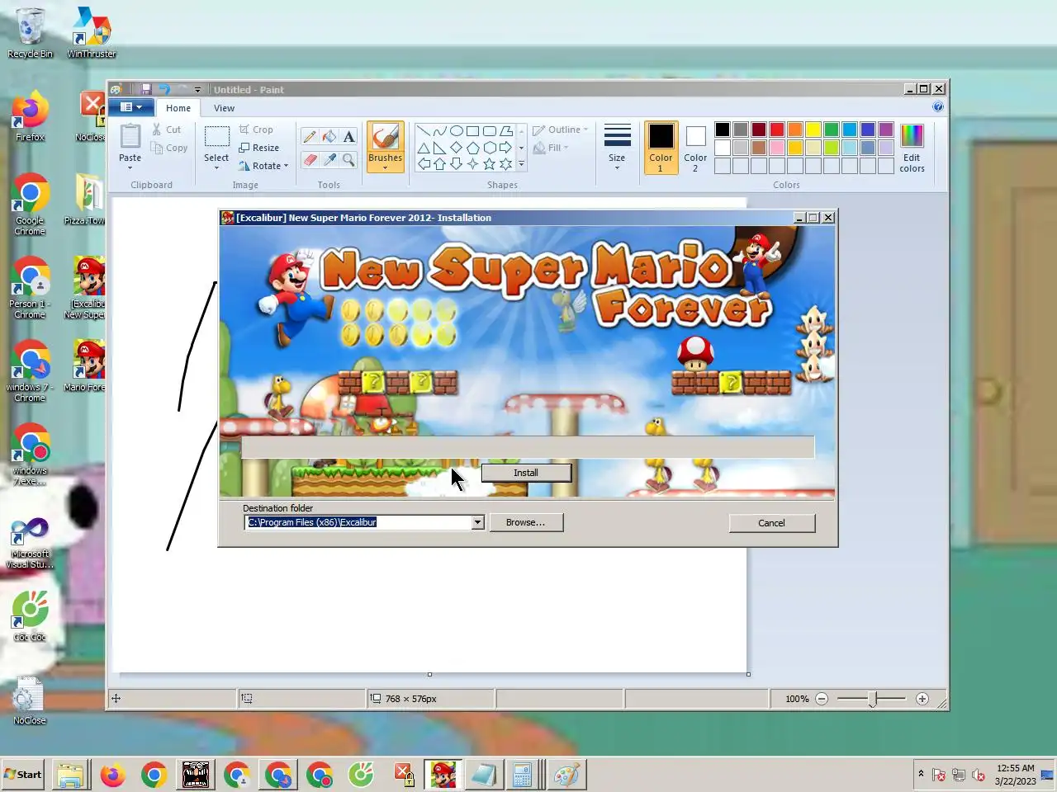
Task: Choose the Hexagon shape
Action: (489, 148)
